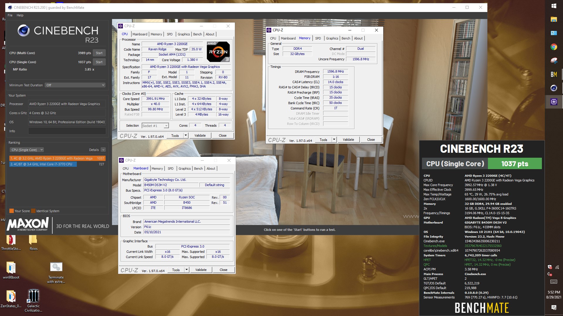Open Tools arrow in CPU-Z Mainboard window
This screenshot has height=316, width=563.
click(x=186, y=270)
